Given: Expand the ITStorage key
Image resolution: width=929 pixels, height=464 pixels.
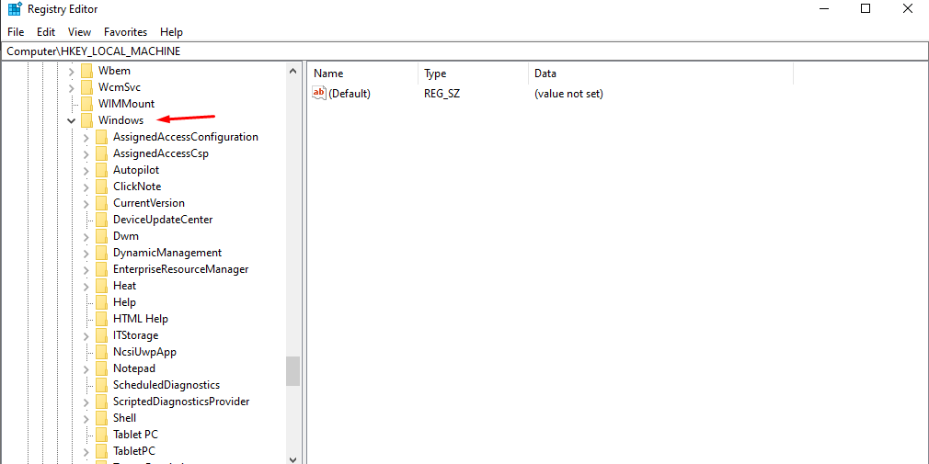Looking at the screenshot, I should coord(86,336).
